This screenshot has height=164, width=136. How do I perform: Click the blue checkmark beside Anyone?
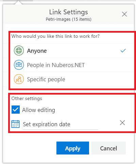tap(123, 51)
